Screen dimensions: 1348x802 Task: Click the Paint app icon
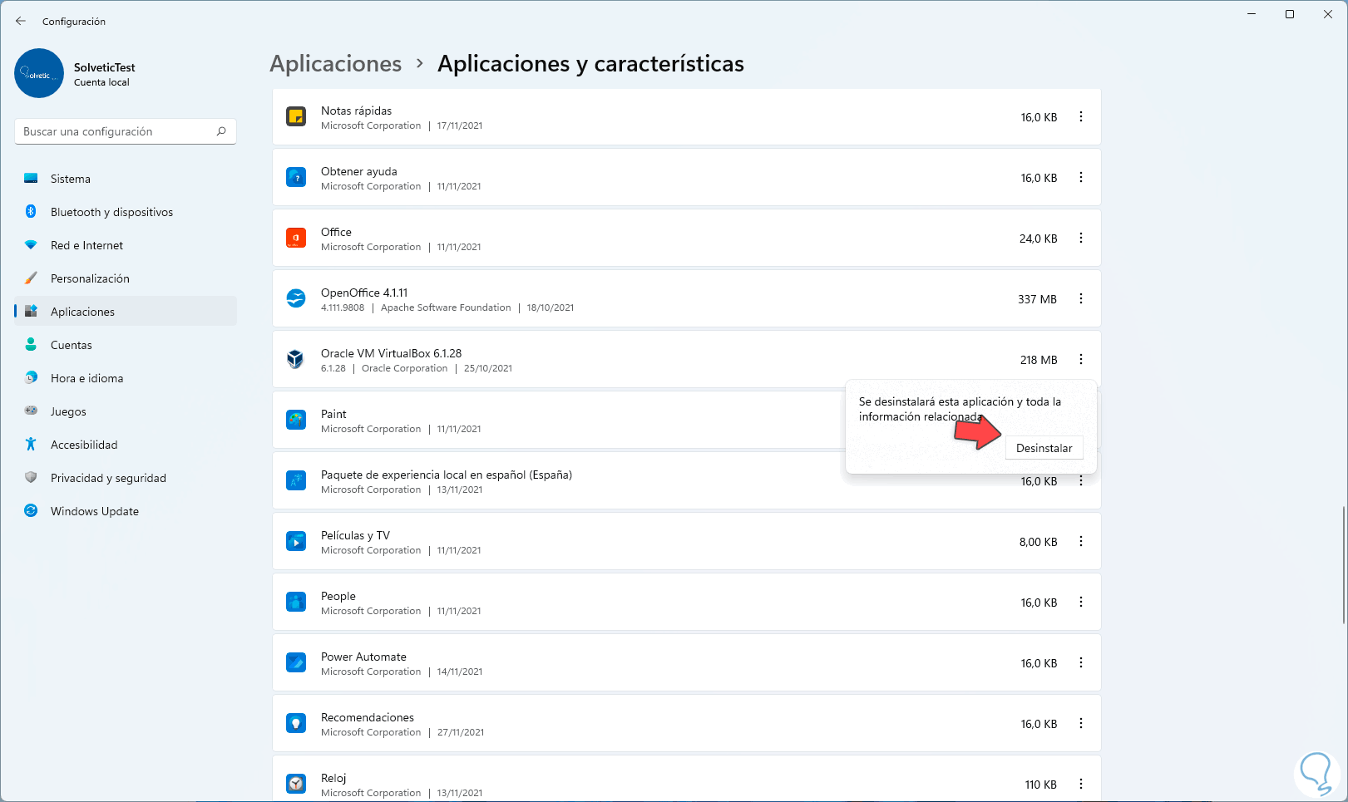[296, 420]
